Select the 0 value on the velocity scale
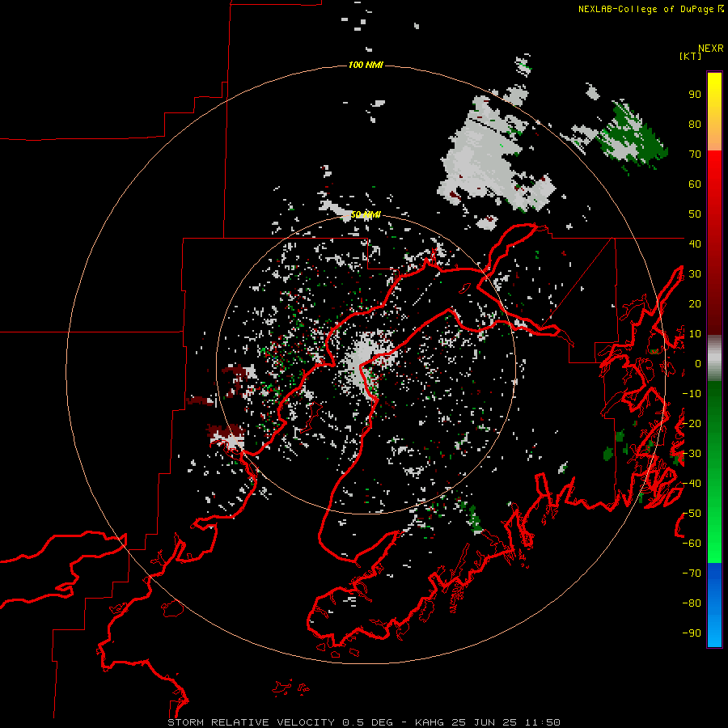The width and height of the screenshot is (728, 728). coord(698,364)
